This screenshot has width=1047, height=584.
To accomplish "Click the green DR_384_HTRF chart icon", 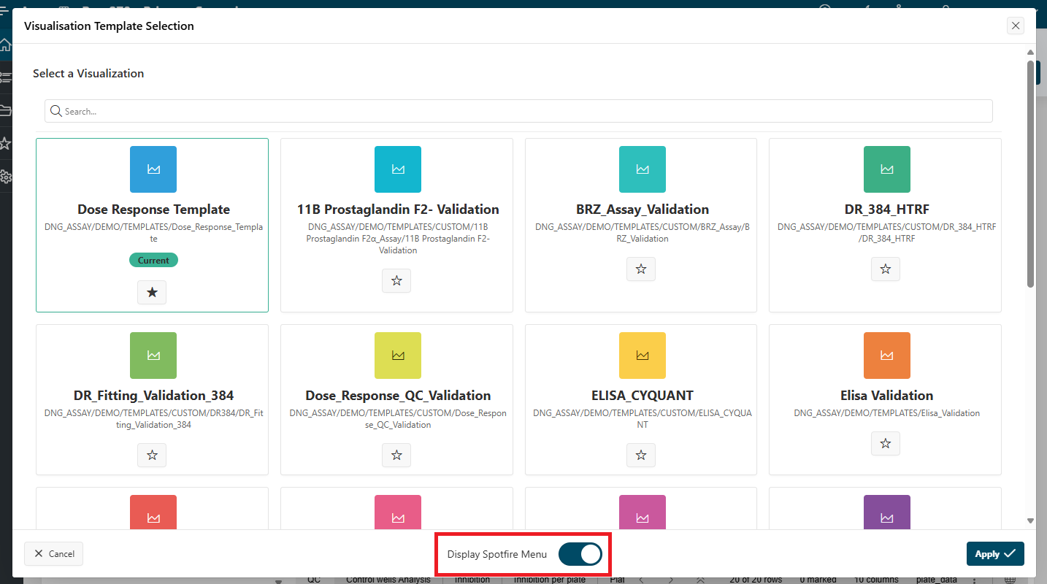I will [x=887, y=169].
